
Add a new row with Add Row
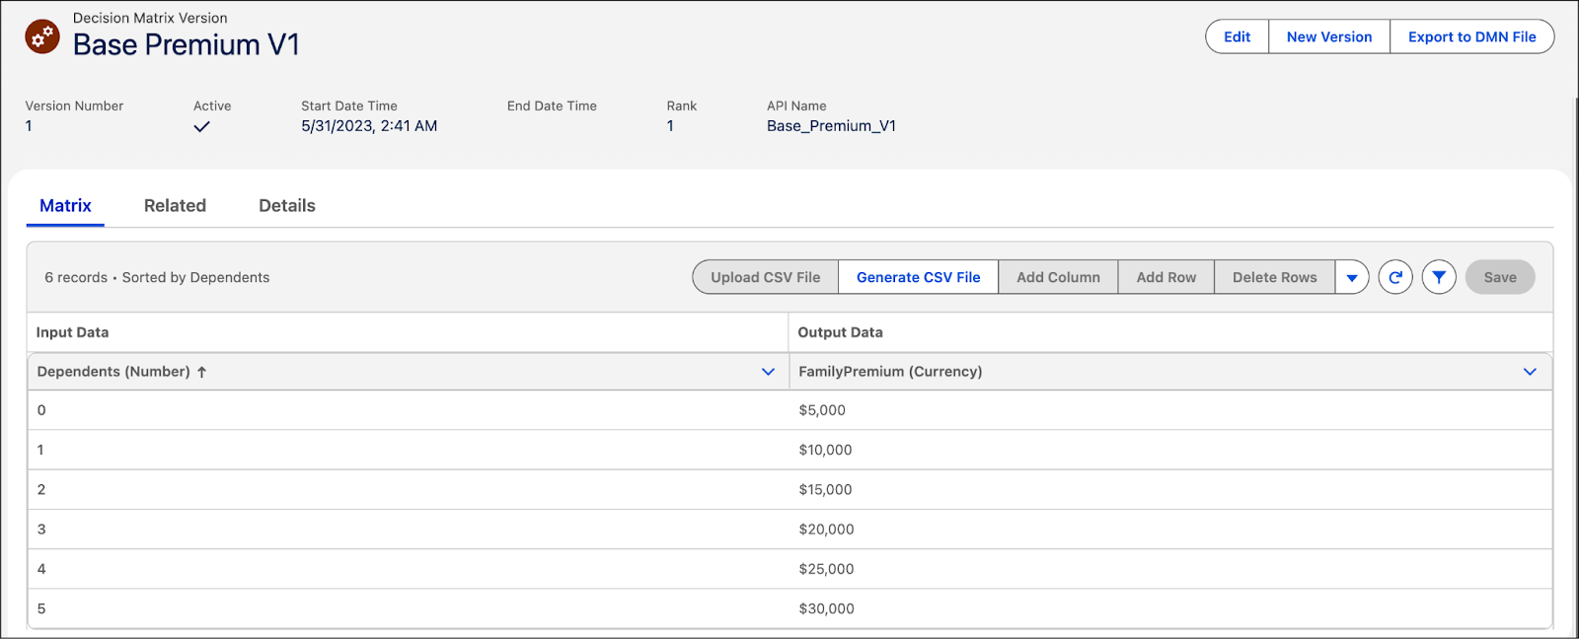(x=1165, y=277)
